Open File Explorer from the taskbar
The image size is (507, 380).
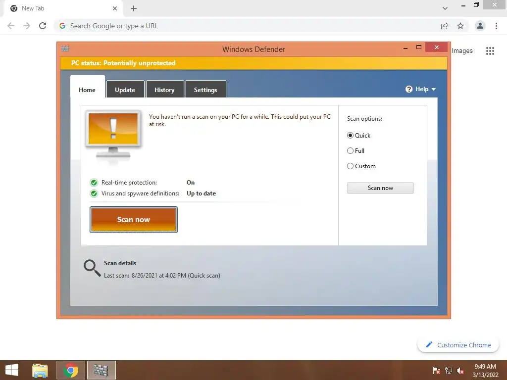[40, 370]
